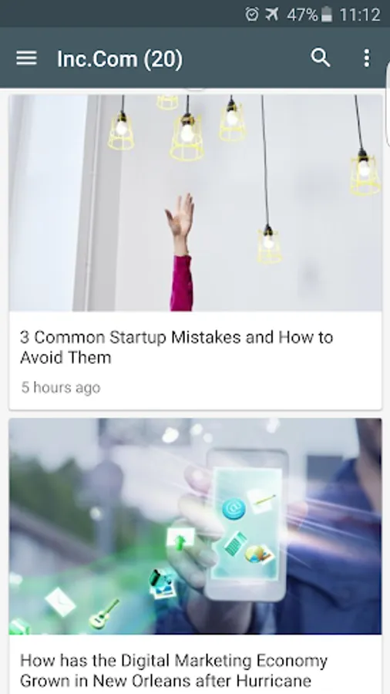Tap the raised hand in the photo
390x694 pixels.
click(180, 224)
